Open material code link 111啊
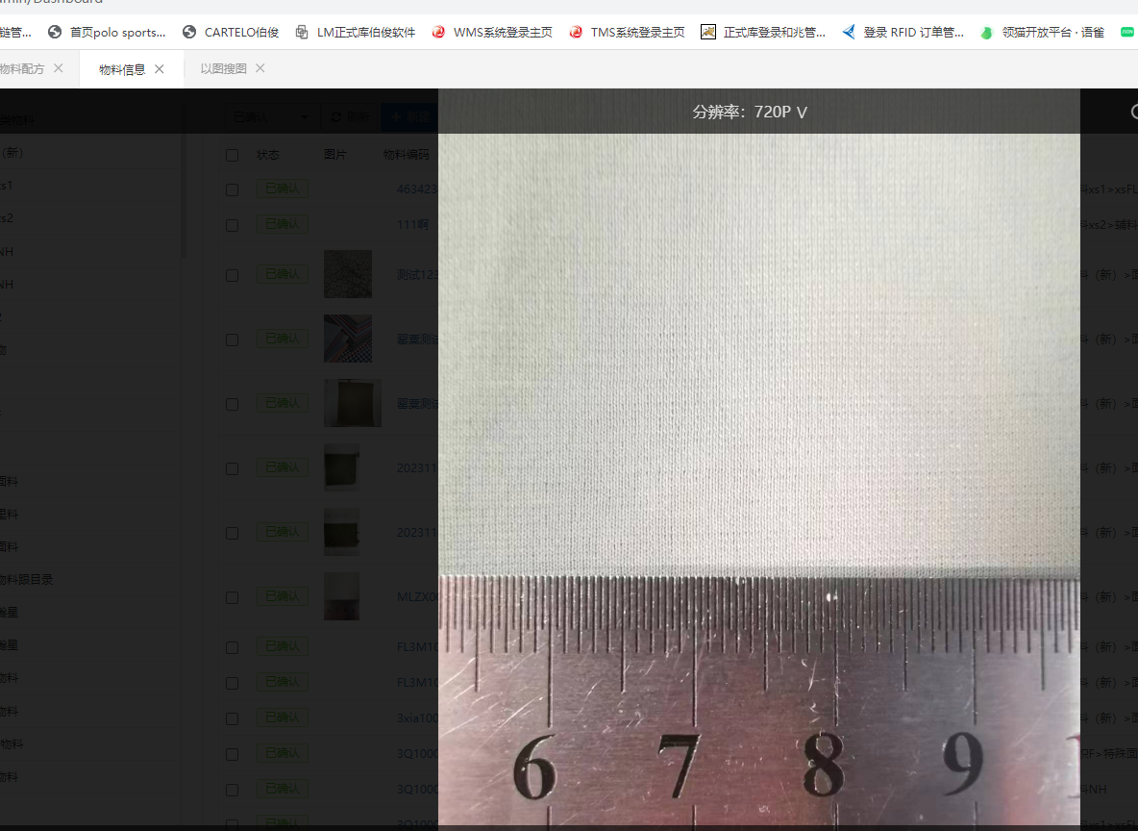The width and height of the screenshot is (1138, 831). (x=413, y=224)
